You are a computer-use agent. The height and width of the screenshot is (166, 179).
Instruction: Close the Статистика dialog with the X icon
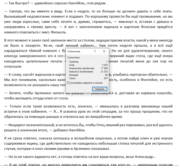click(104, 51)
